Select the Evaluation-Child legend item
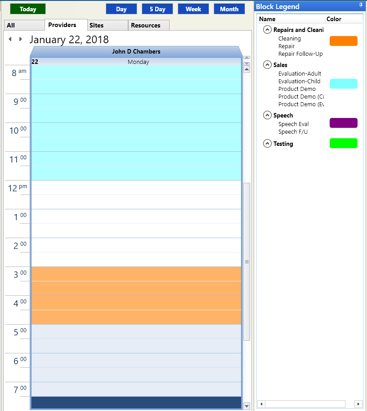 (300, 81)
